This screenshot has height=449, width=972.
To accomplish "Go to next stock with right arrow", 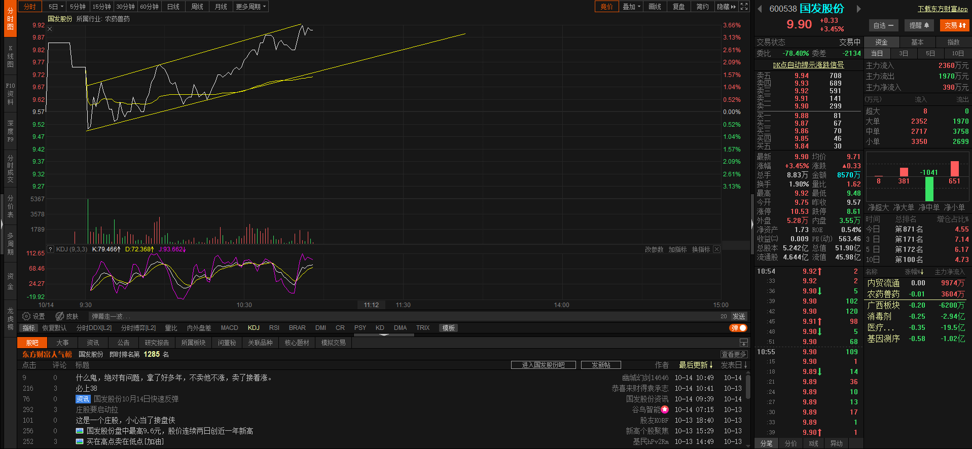I will pos(858,9).
